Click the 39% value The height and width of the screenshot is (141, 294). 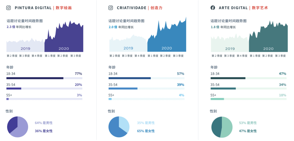click(180, 85)
